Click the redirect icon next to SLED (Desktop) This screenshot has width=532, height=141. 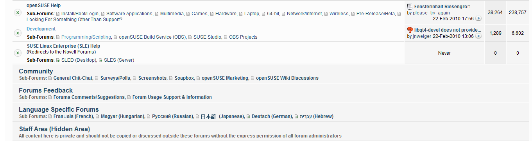(x=58, y=60)
